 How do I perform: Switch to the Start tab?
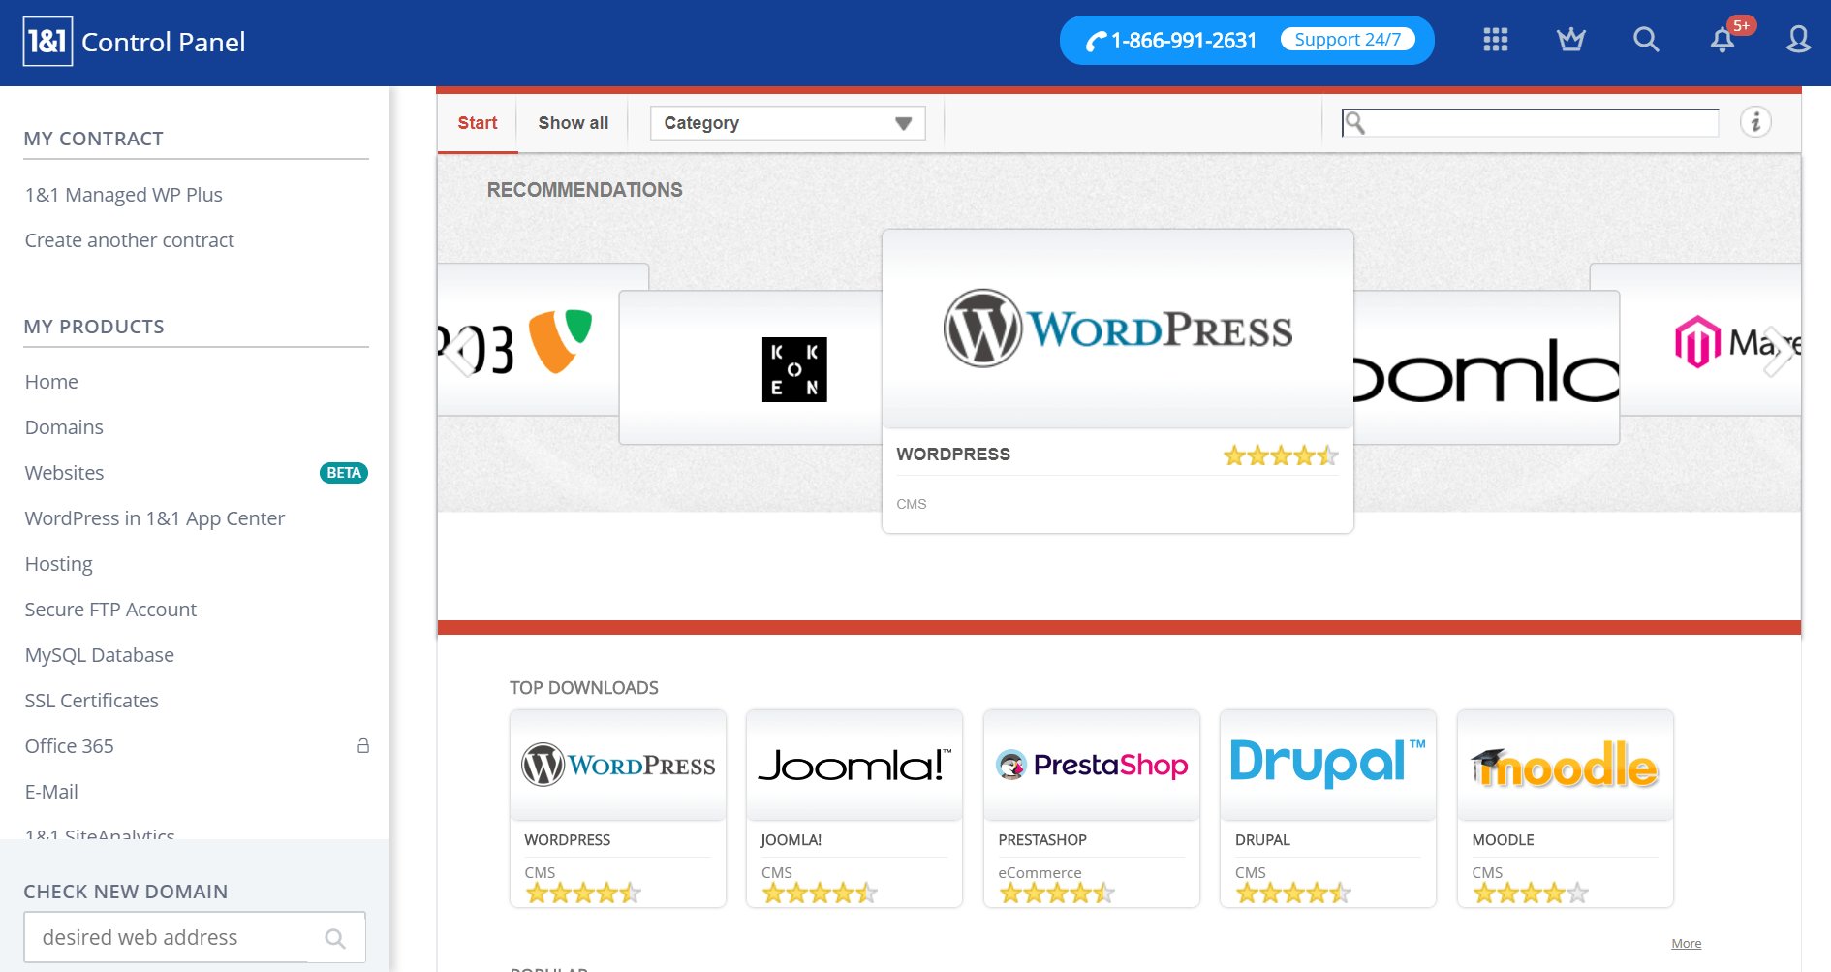478,123
